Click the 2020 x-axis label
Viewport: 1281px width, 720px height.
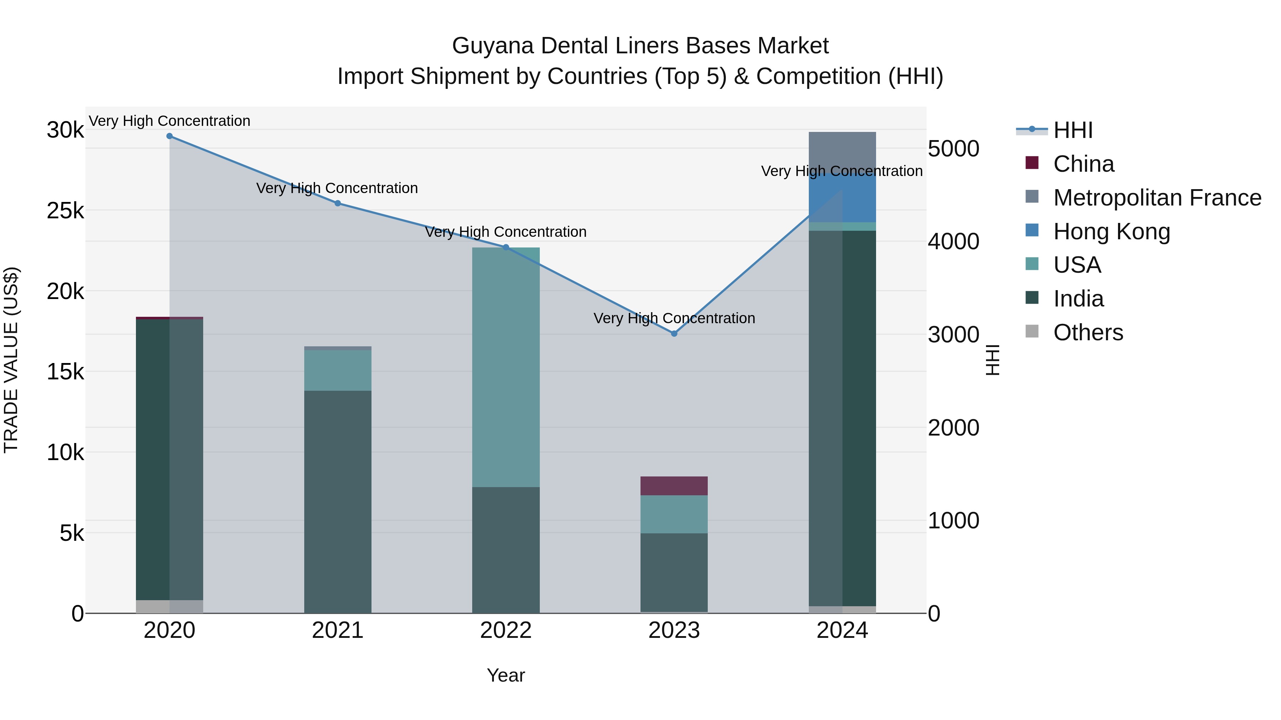(x=170, y=630)
